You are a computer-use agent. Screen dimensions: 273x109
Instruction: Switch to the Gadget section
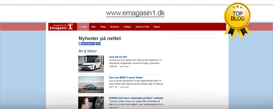coord(127,27)
